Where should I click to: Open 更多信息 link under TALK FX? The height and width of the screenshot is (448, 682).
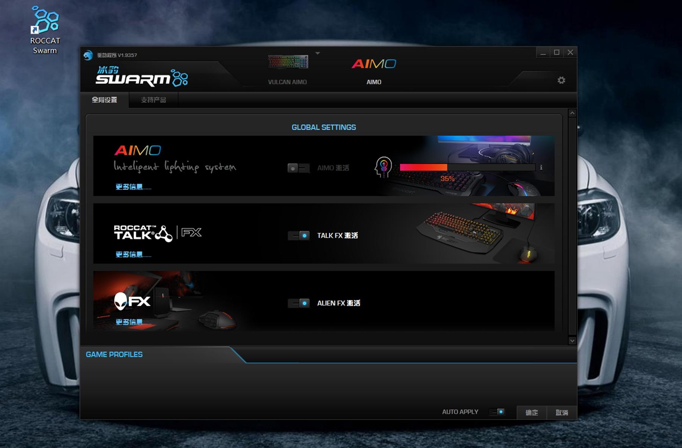tap(133, 254)
